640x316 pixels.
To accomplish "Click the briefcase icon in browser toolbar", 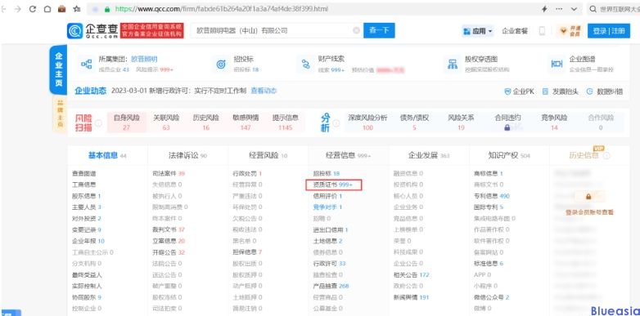I will [61, 9].
